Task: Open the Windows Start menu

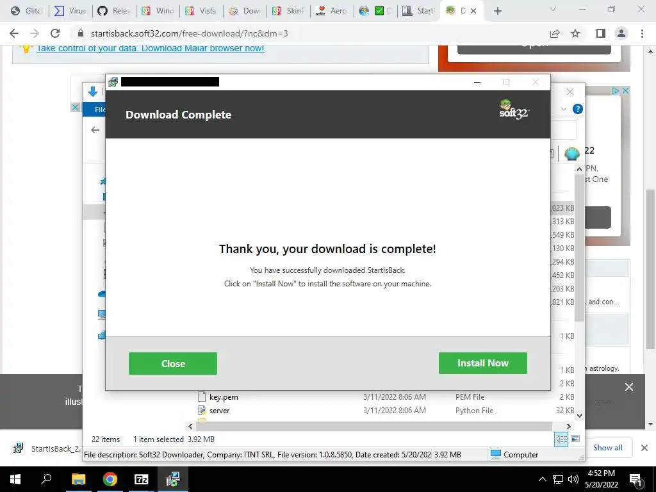Action: (15, 479)
